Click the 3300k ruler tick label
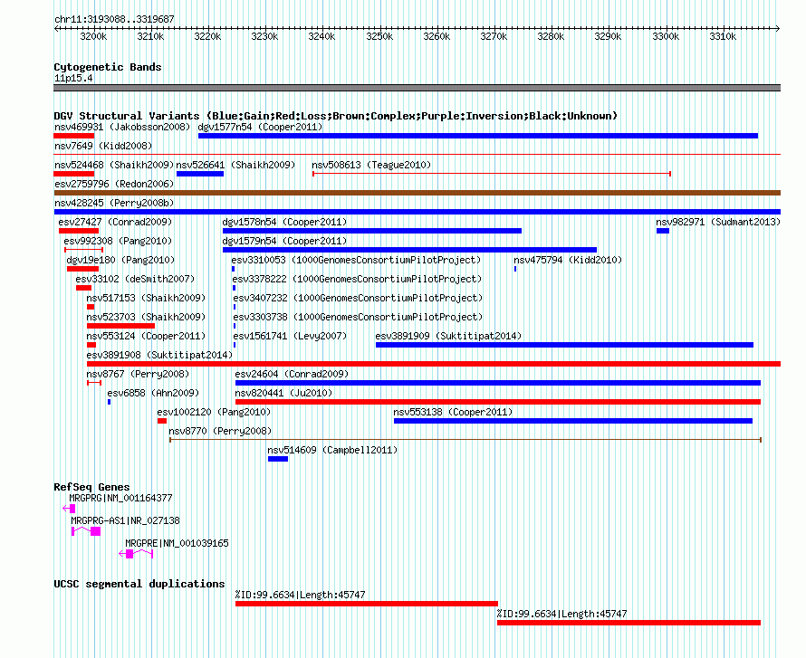 pyautogui.click(x=666, y=36)
